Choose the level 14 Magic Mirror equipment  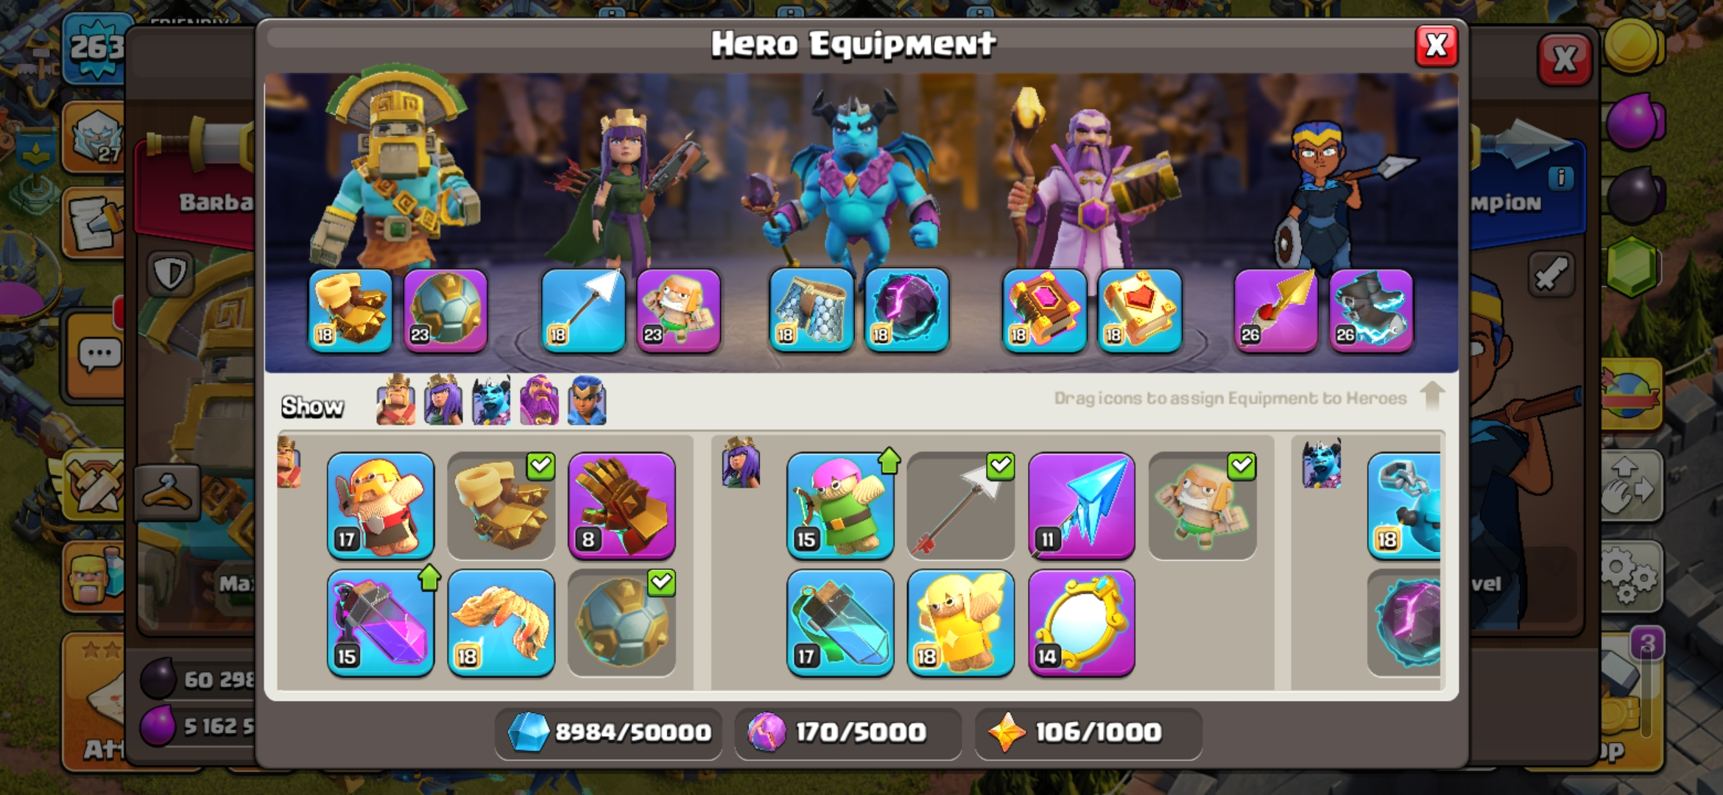pos(1082,623)
